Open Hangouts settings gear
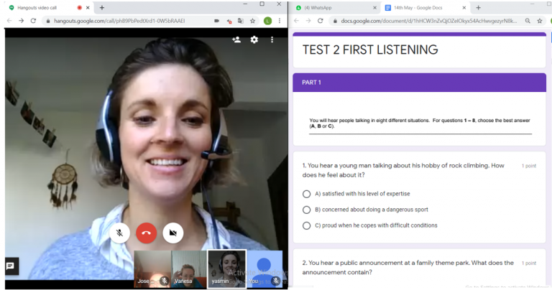This screenshot has height=290, width=552. pos(254,39)
